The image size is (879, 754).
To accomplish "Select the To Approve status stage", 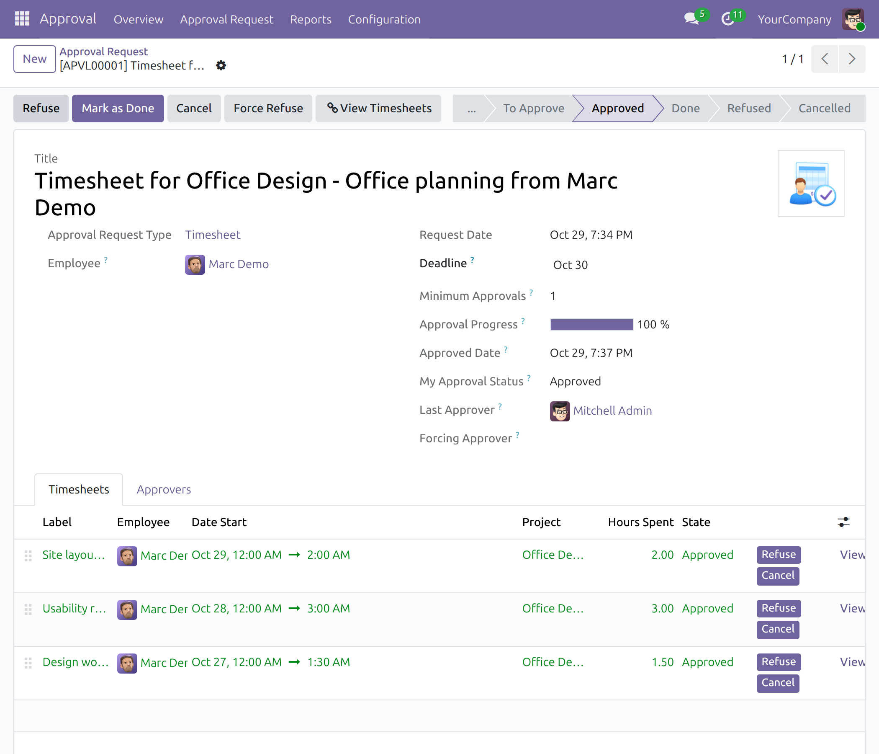I will tap(533, 108).
